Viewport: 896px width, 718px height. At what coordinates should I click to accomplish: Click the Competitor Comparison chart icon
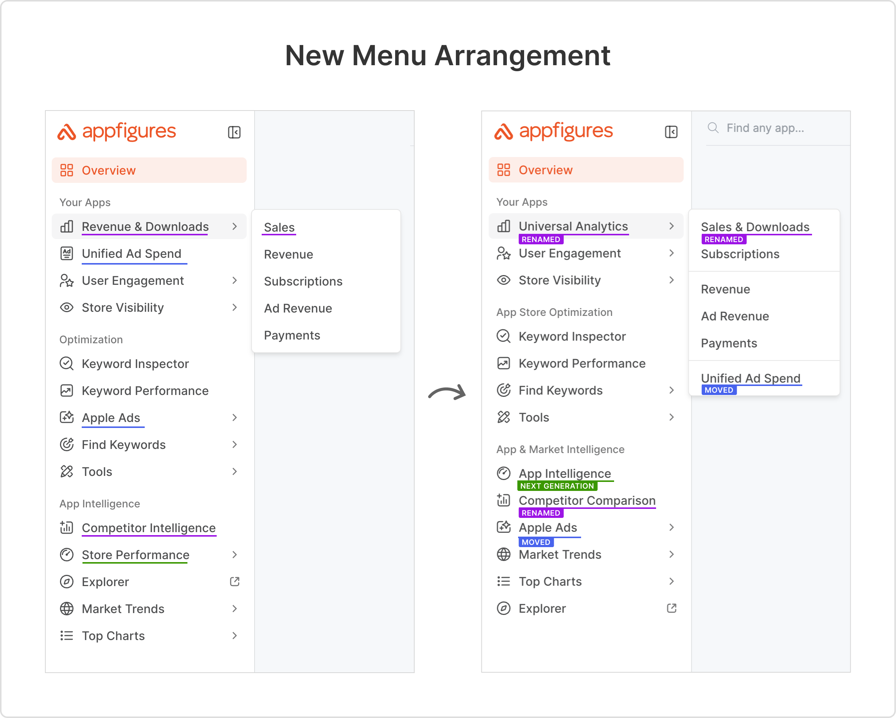[x=503, y=500]
